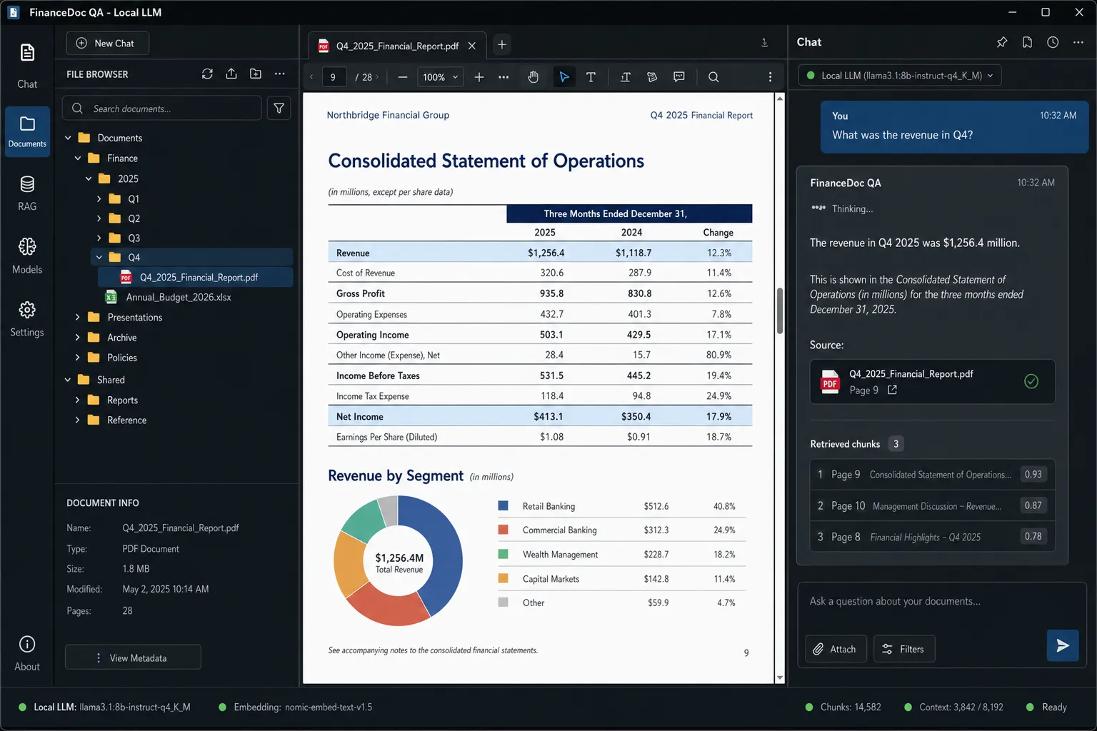Pin the chat panel

[1002, 42]
